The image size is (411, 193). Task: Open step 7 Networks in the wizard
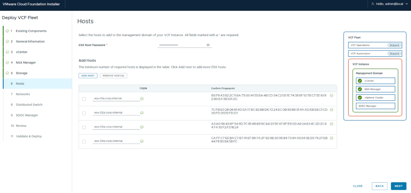(23, 94)
